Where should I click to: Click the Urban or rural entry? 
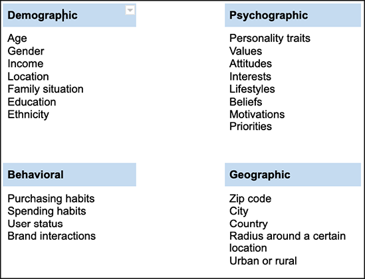(x=263, y=261)
